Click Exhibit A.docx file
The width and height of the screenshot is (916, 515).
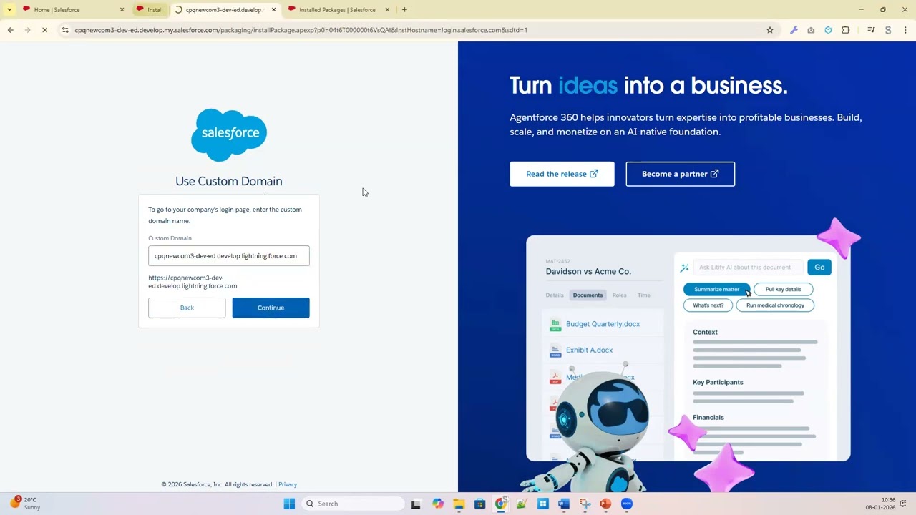point(589,350)
